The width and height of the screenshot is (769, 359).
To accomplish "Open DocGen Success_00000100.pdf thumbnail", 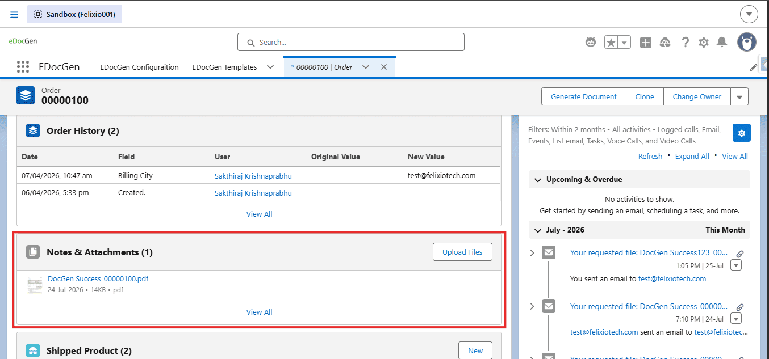I will click(x=35, y=285).
